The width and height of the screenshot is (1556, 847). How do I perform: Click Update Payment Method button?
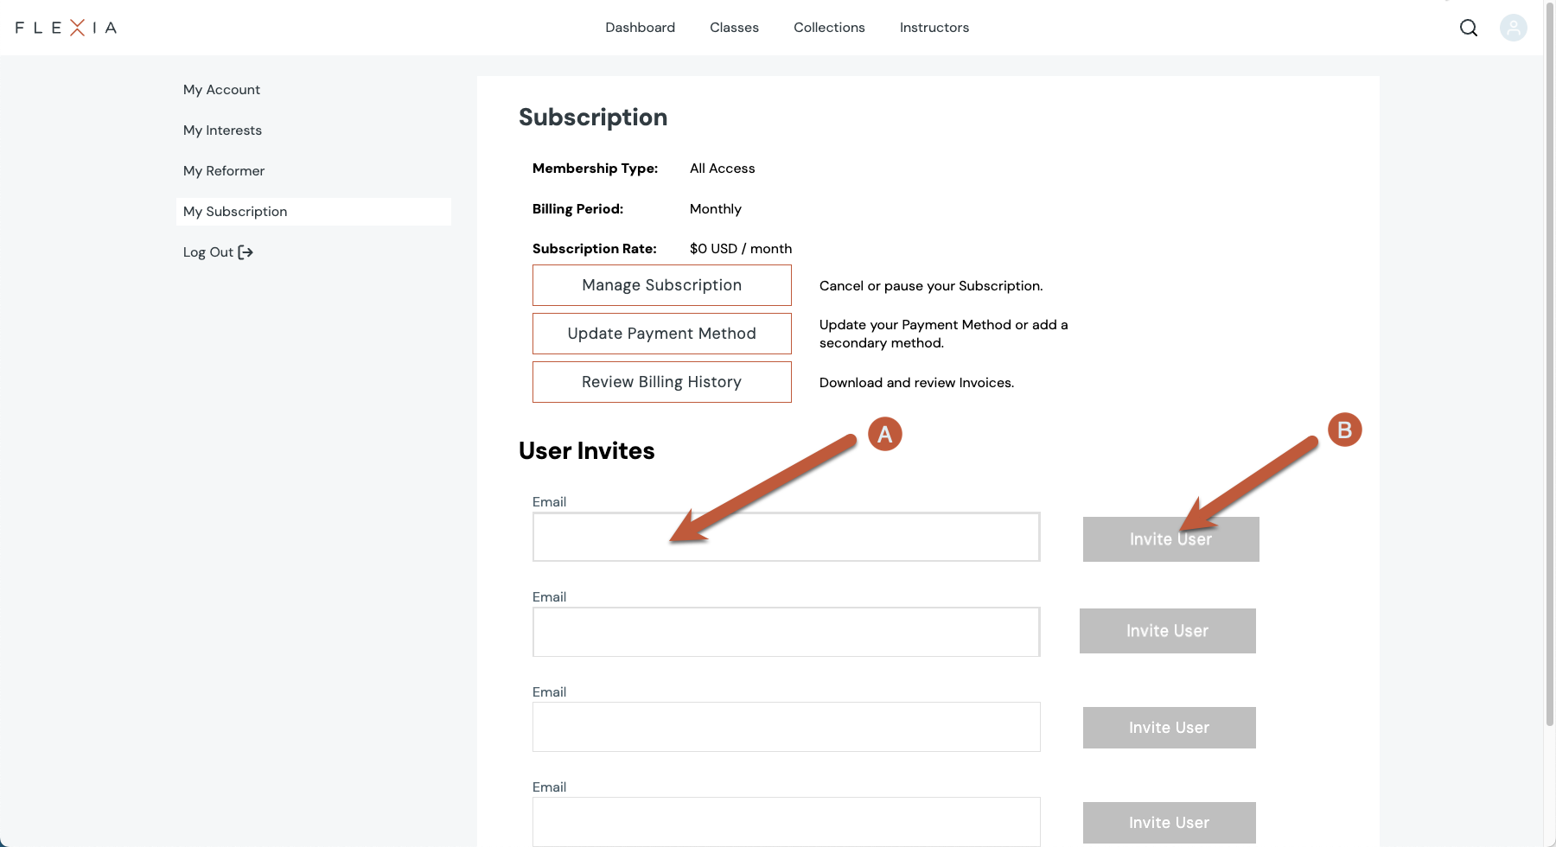pyautogui.click(x=661, y=334)
